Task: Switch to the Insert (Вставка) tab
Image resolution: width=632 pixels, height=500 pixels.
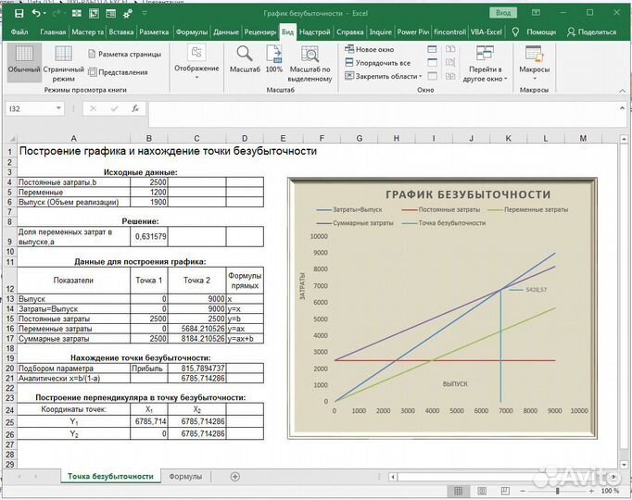Action: click(120, 31)
